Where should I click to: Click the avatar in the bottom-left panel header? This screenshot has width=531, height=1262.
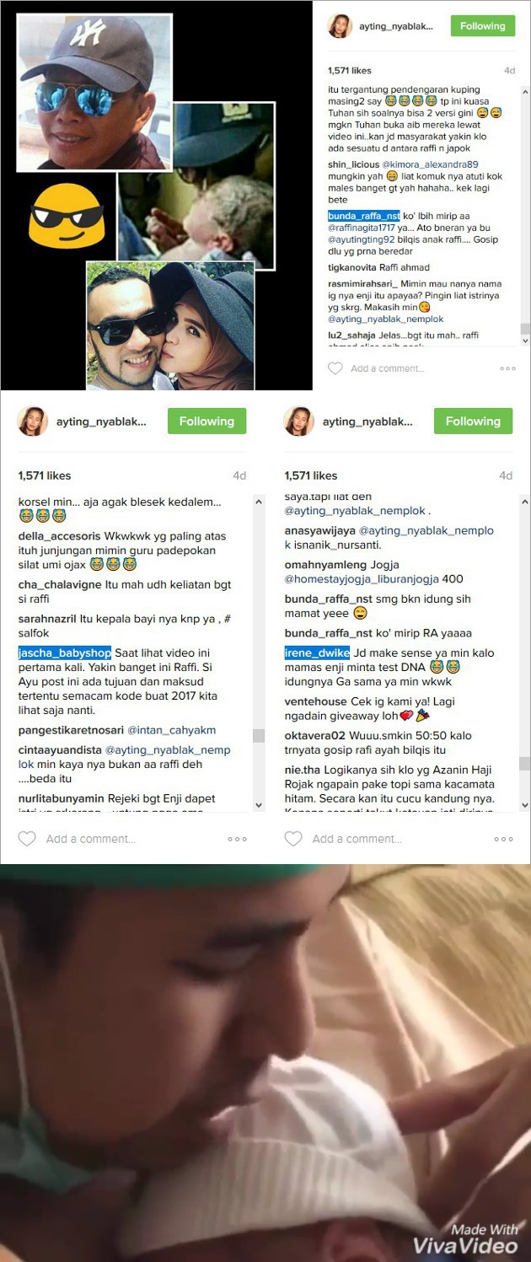coord(32,421)
